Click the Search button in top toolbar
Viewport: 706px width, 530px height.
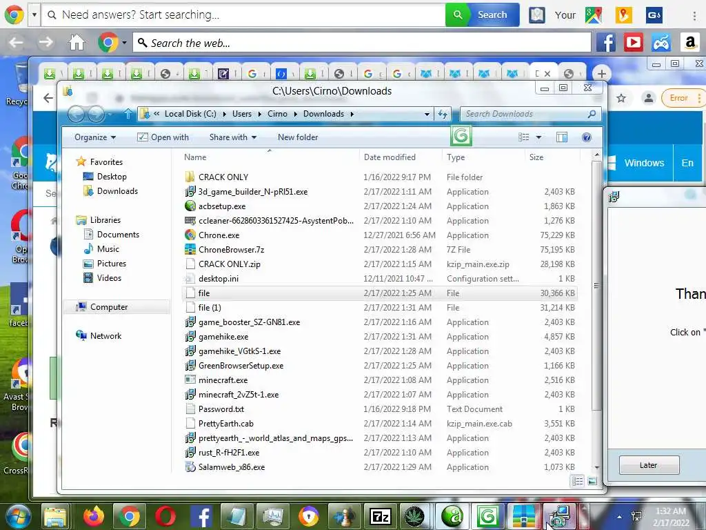(x=483, y=14)
